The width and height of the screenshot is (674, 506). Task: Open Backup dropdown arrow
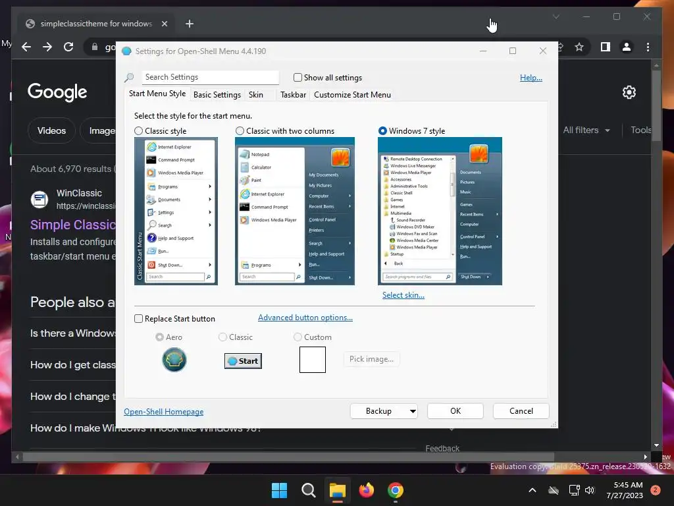click(x=413, y=411)
